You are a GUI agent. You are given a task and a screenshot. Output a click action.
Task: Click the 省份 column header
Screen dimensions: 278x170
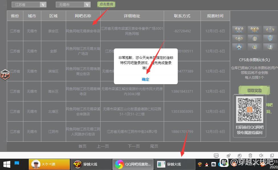pos(15,16)
